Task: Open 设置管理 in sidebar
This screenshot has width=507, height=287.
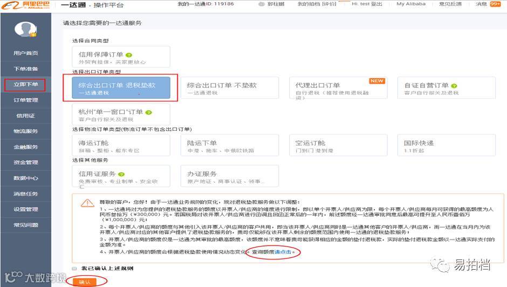Action: pos(26,209)
